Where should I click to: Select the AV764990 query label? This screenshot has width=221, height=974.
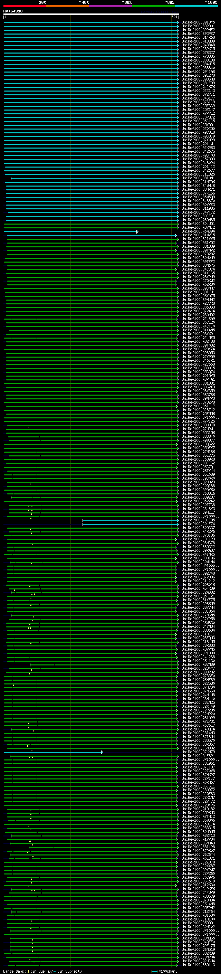tap(13, 11)
